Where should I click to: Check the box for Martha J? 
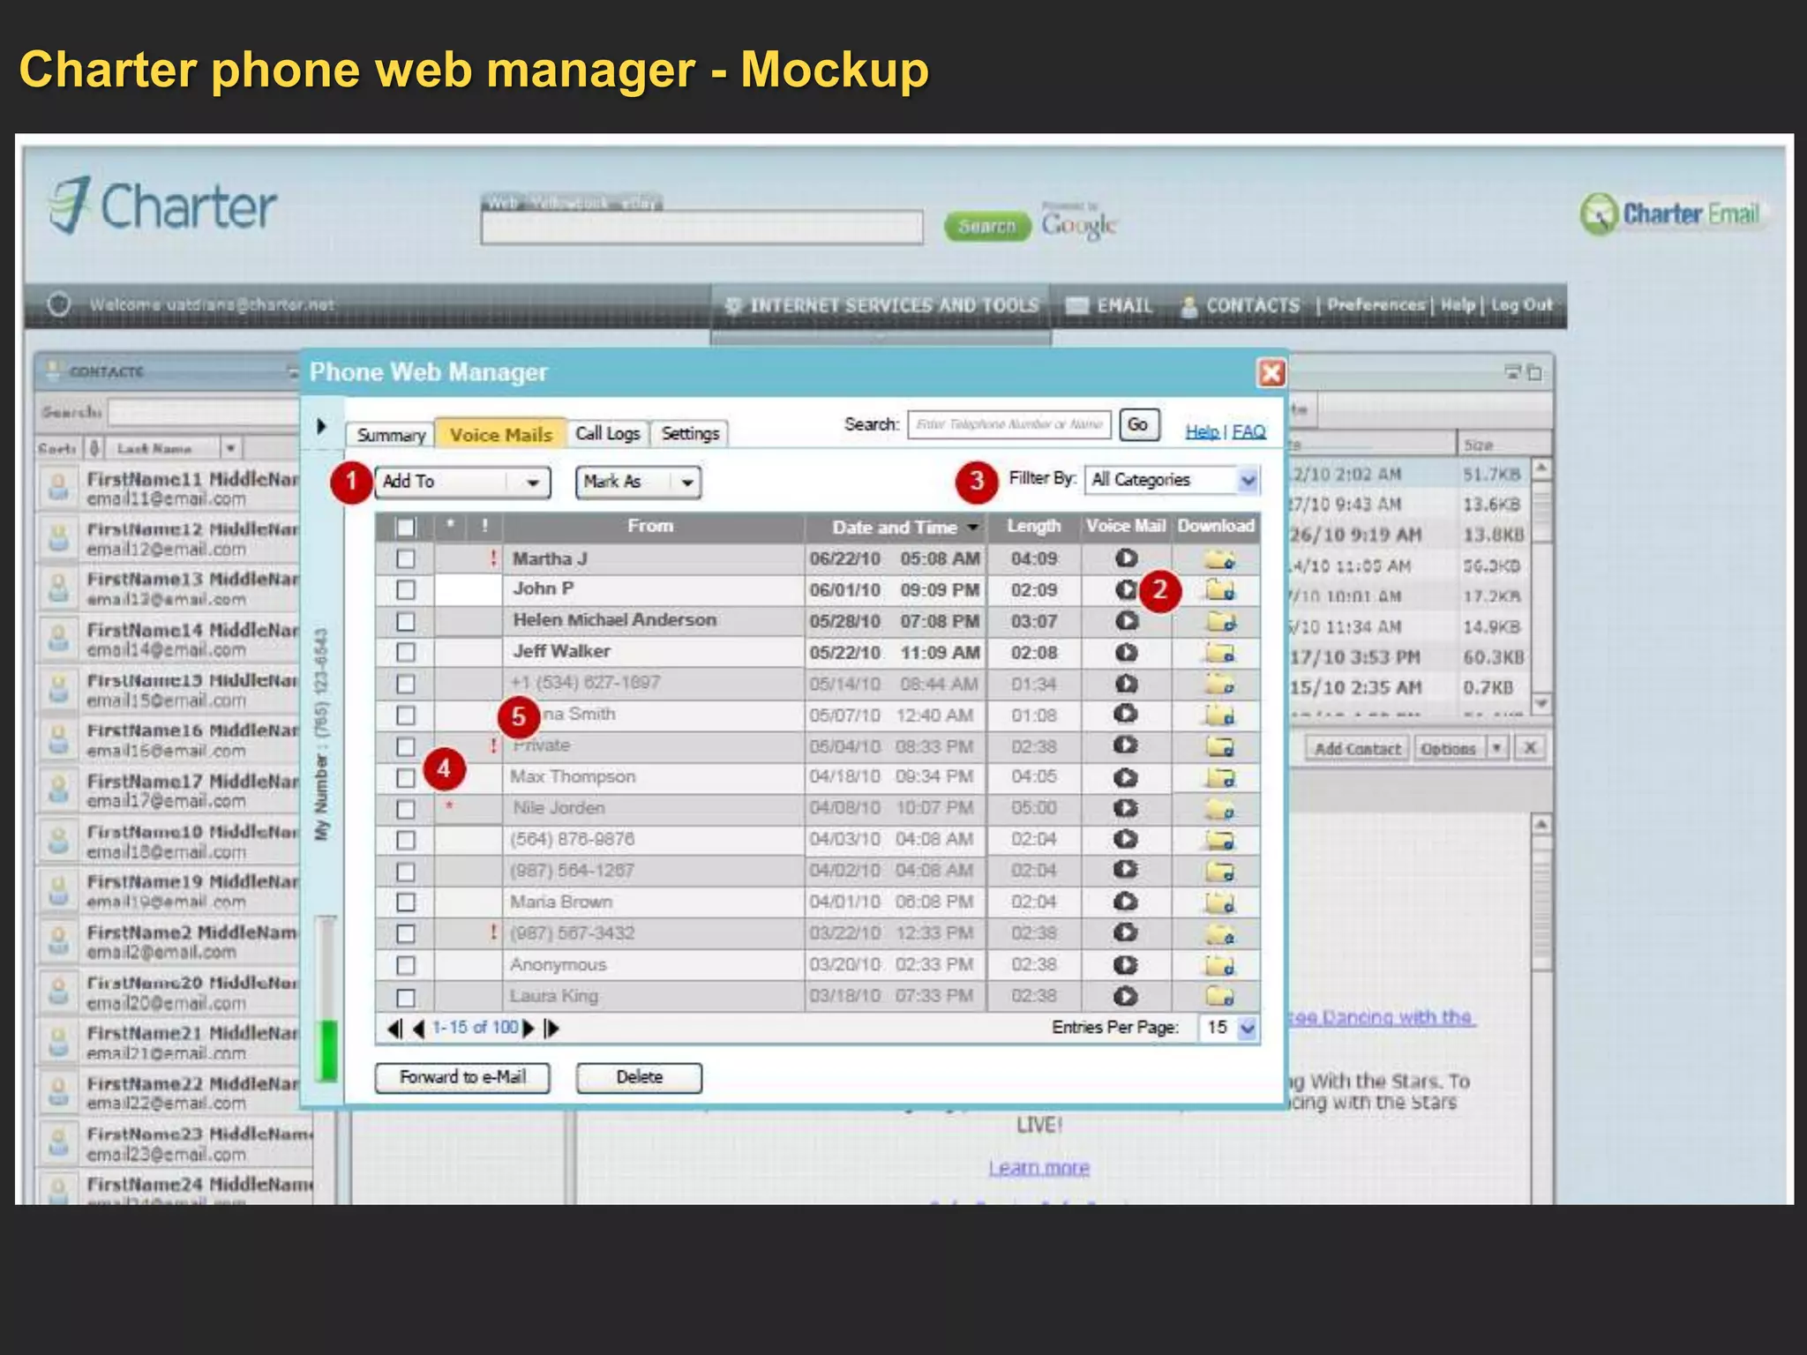405,558
